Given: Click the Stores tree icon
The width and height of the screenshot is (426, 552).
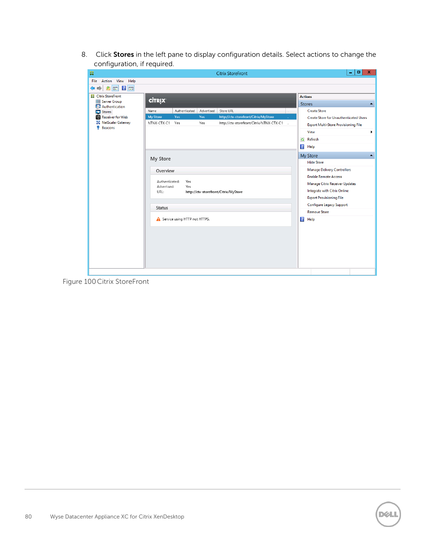Looking at the screenshot, I should [98, 112].
